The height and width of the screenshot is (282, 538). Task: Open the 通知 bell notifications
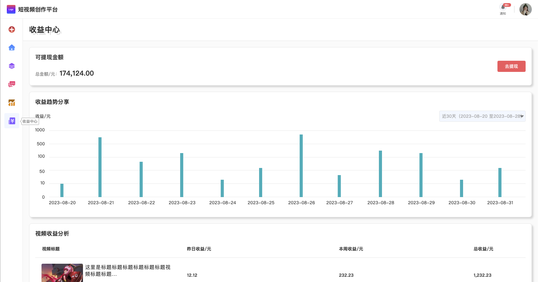click(x=503, y=9)
